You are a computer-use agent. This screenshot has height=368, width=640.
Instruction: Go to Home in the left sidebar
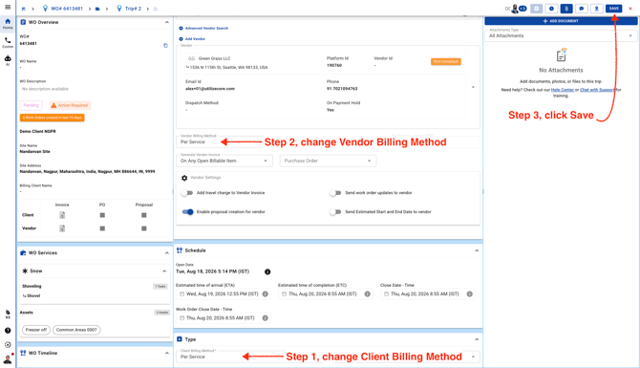pyautogui.click(x=8, y=24)
